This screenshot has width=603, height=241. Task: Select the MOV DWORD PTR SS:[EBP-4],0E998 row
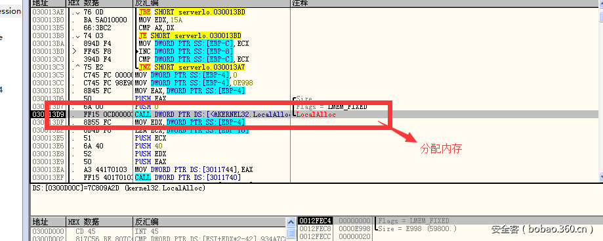(x=194, y=83)
